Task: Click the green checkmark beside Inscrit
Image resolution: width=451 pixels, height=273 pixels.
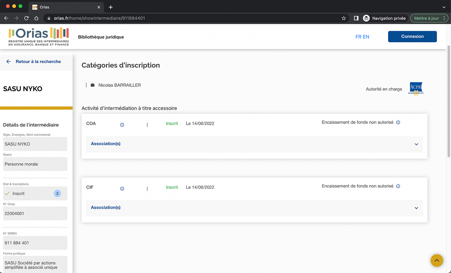Action: pyautogui.click(x=7, y=193)
